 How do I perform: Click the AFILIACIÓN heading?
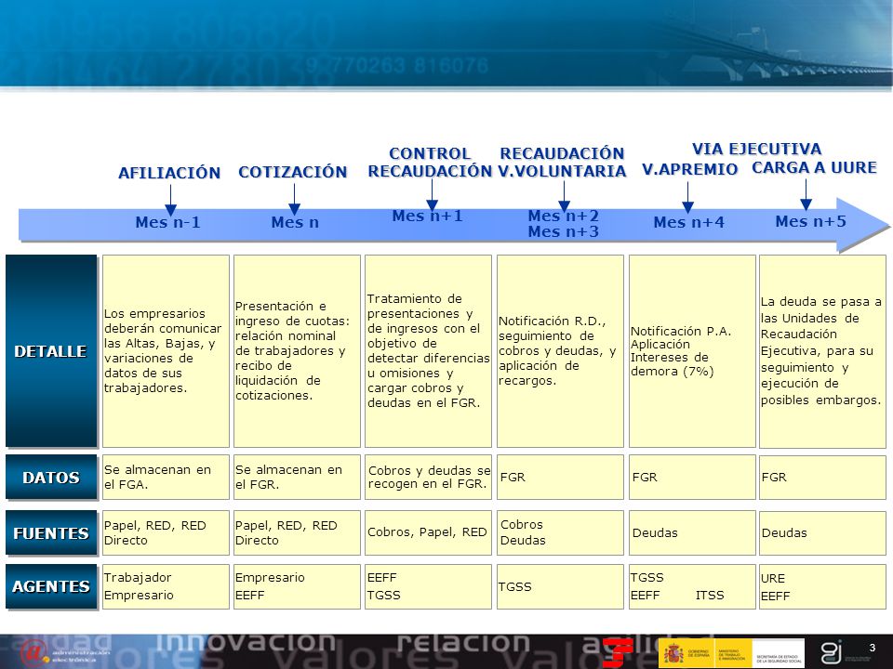(x=169, y=173)
